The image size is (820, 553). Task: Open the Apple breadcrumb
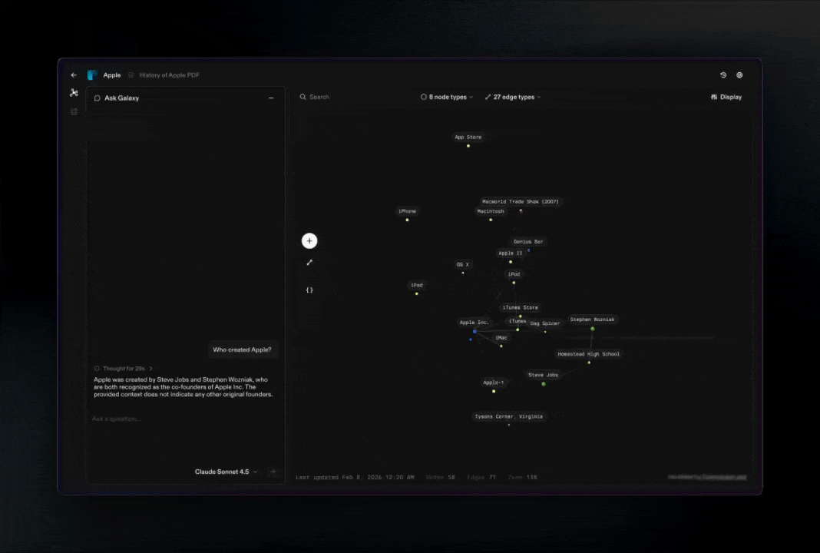(x=112, y=75)
